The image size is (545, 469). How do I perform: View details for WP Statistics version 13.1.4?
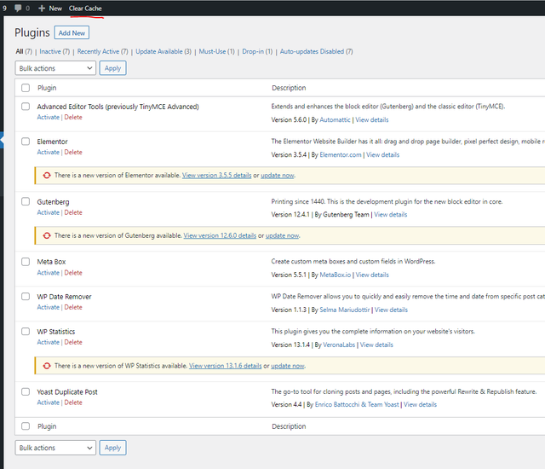click(x=376, y=345)
